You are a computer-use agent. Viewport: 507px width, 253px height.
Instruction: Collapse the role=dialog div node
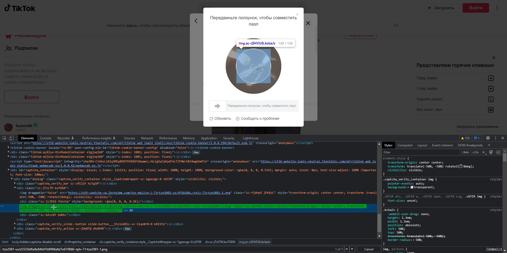[12, 179]
